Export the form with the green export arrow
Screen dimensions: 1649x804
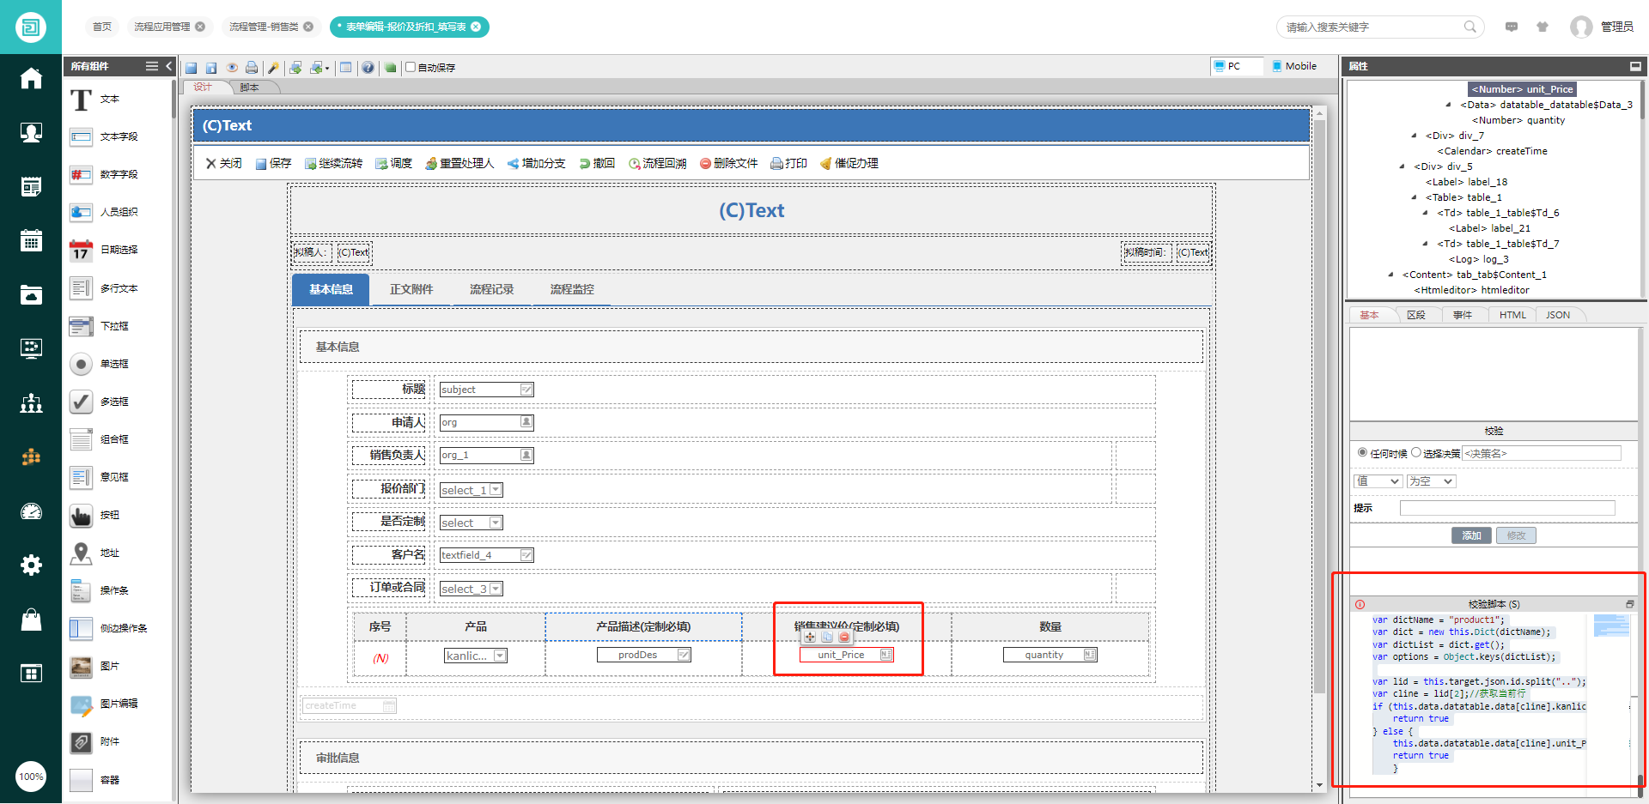pos(295,67)
